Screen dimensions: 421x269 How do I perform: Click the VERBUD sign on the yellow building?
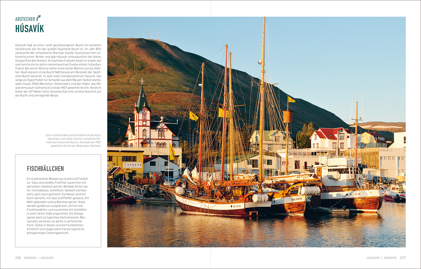[x=132, y=165]
